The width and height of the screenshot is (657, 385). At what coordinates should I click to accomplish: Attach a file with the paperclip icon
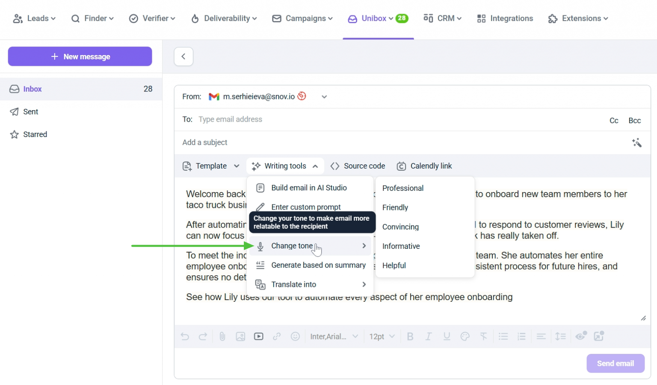[x=222, y=336]
